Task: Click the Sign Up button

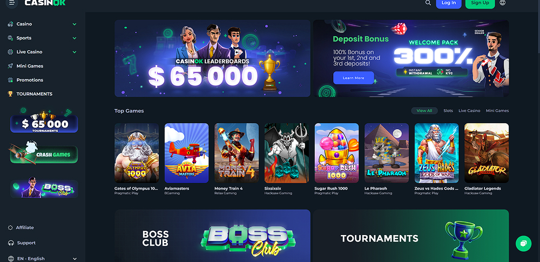Action: click(x=480, y=3)
